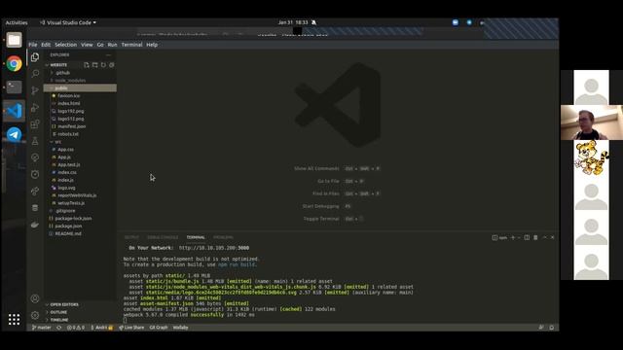Open the Docker whale view
623x350 pixels.
click(x=35, y=225)
